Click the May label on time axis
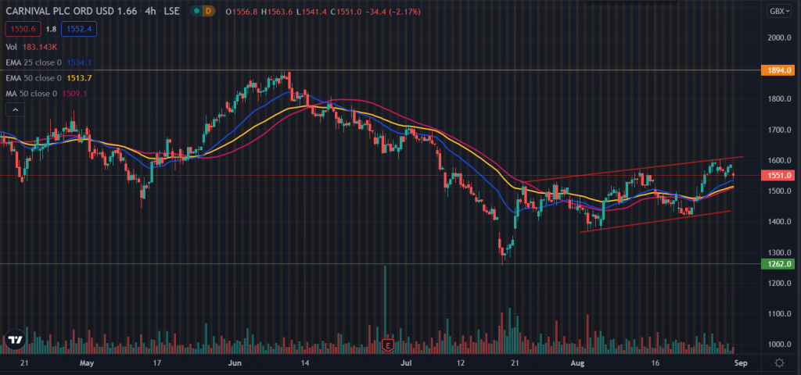801x375 pixels. [88, 363]
